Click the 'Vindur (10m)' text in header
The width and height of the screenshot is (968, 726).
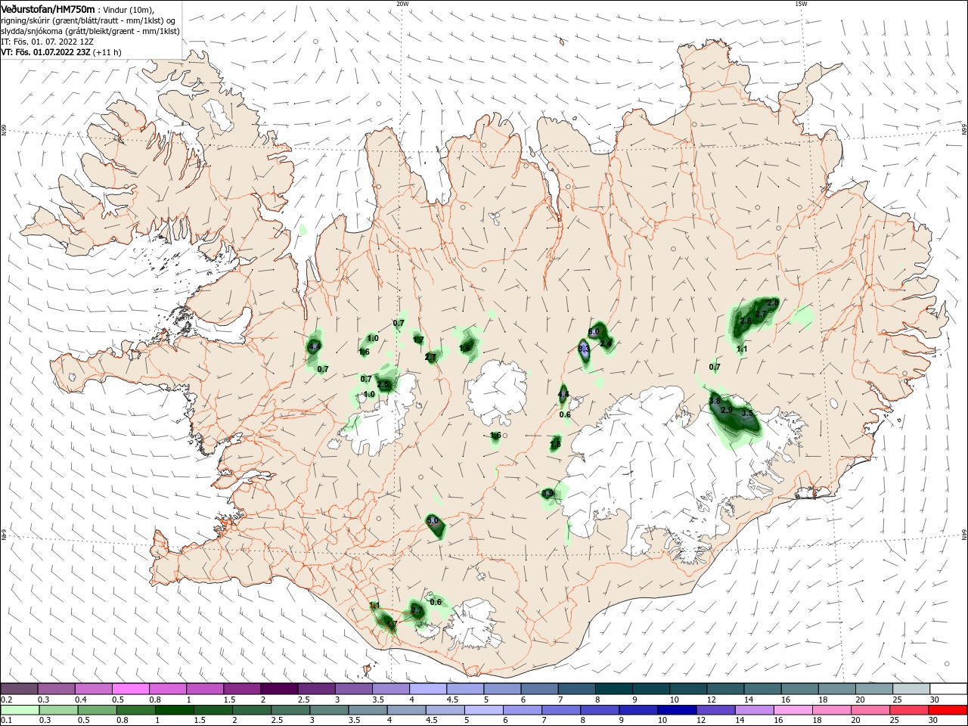click(x=126, y=9)
